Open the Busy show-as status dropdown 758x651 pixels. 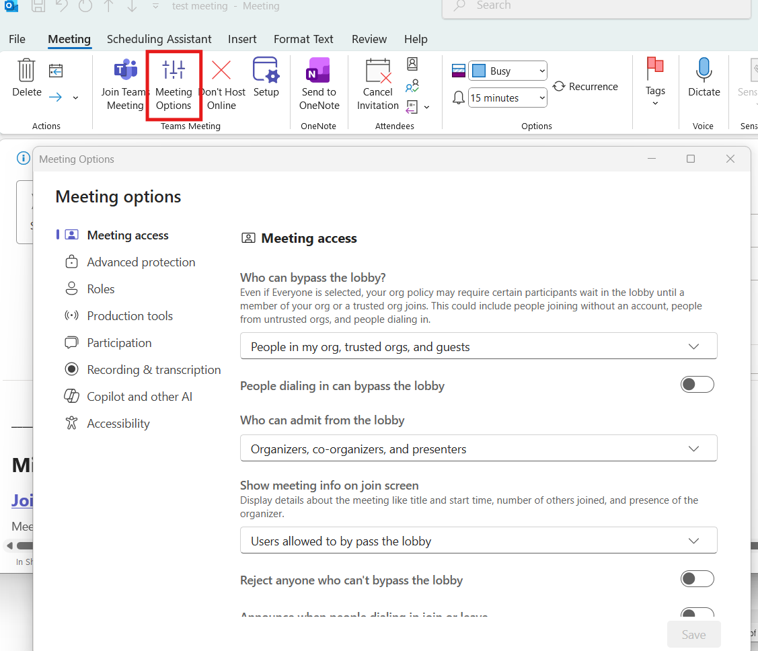(x=507, y=71)
